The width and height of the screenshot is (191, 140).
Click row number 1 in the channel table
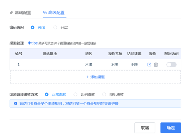pyautogui.click(x=19, y=64)
